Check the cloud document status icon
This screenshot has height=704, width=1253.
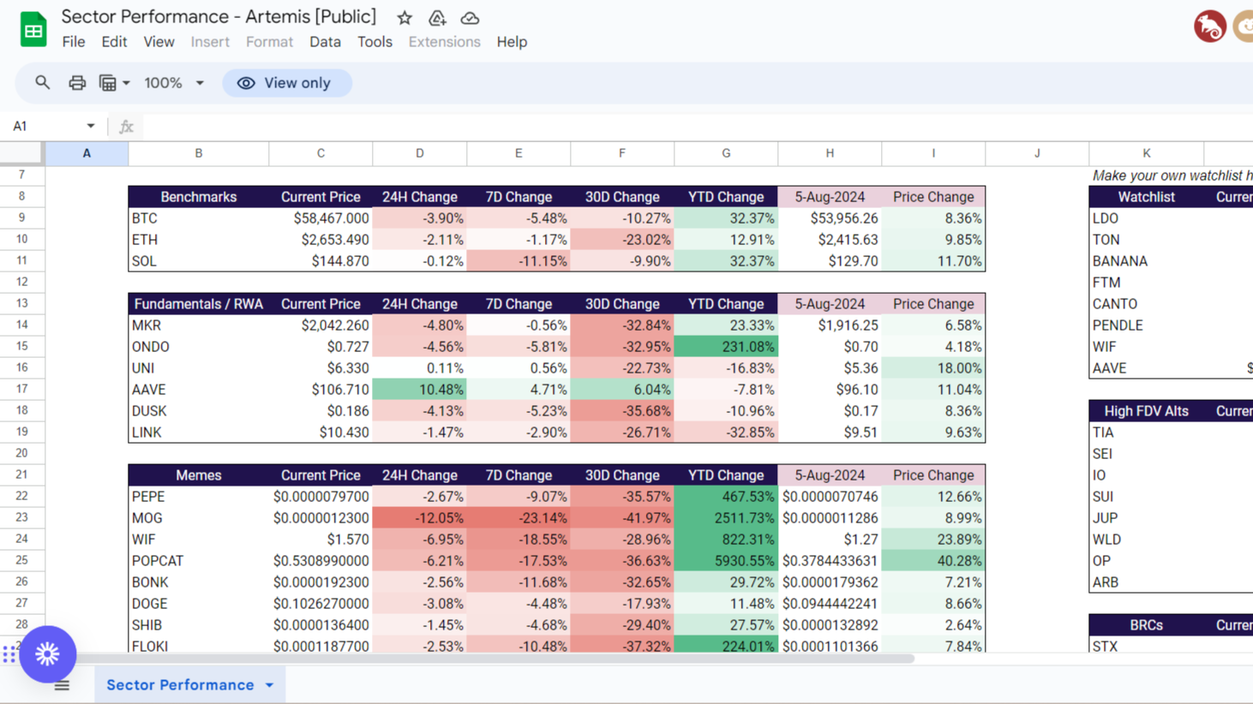[x=470, y=17]
